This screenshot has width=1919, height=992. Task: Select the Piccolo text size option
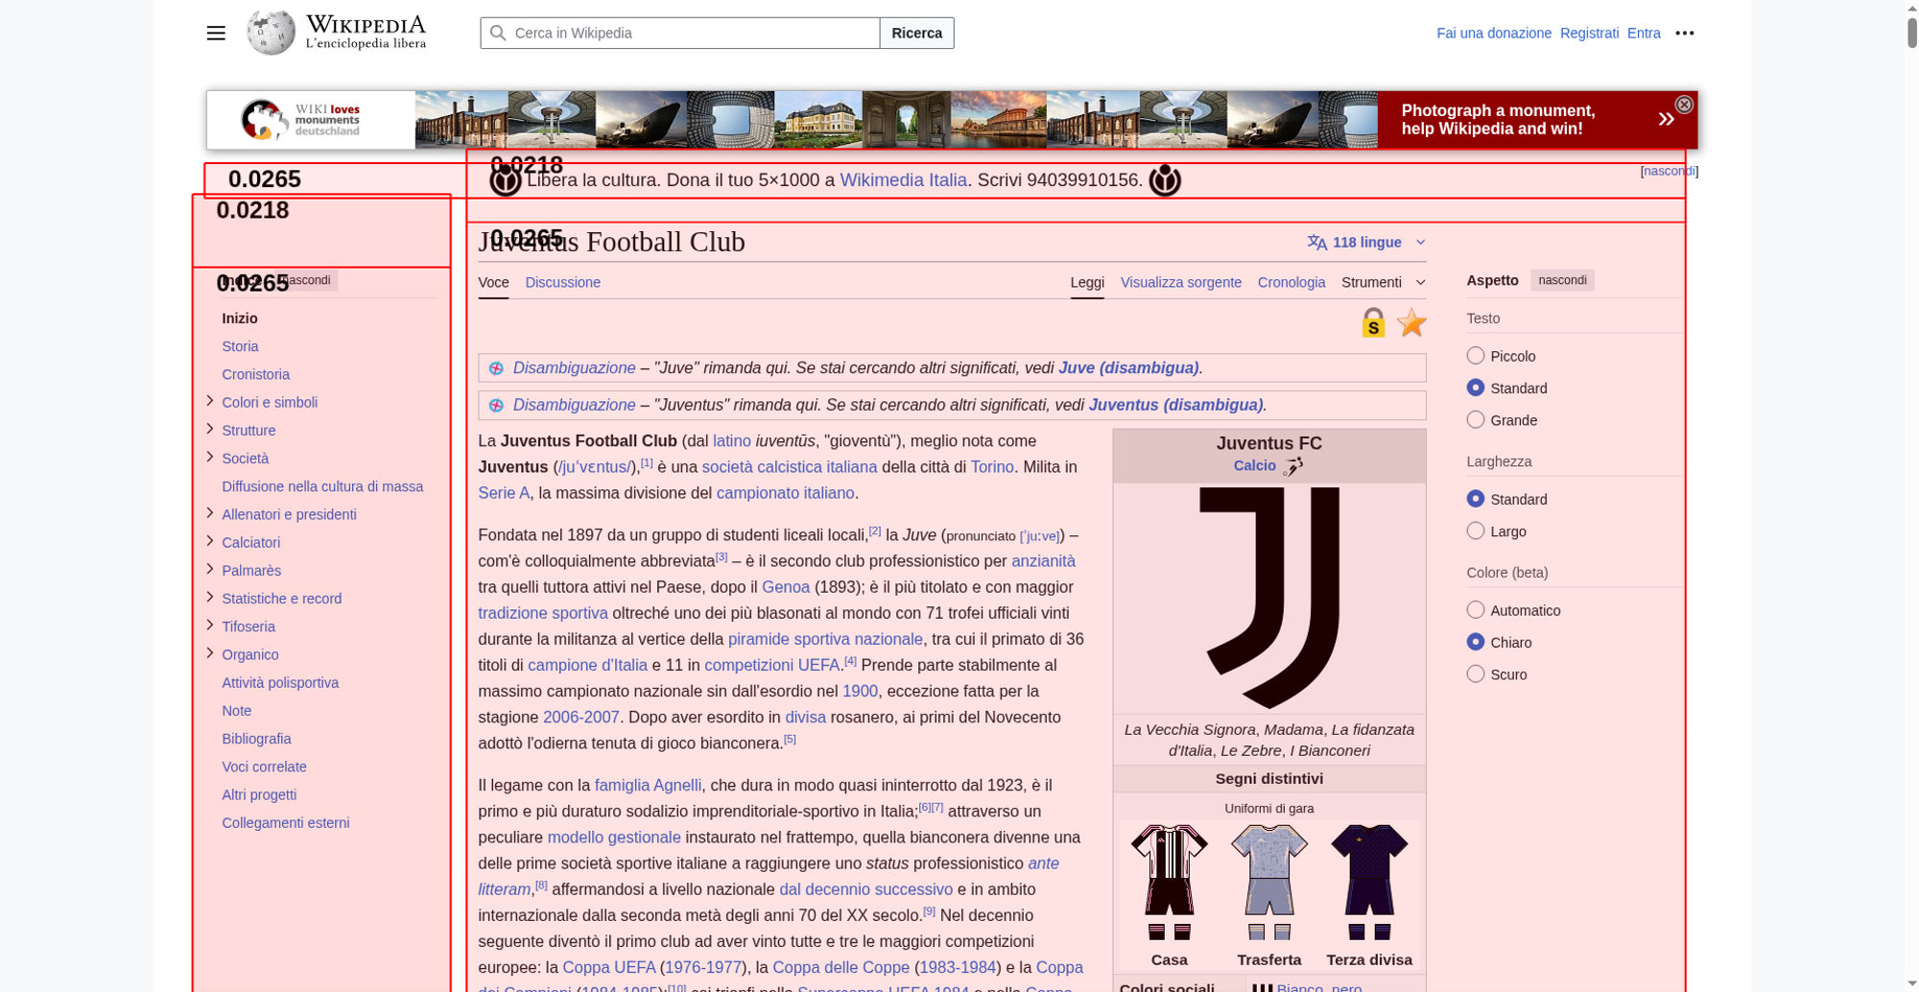point(1476,356)
